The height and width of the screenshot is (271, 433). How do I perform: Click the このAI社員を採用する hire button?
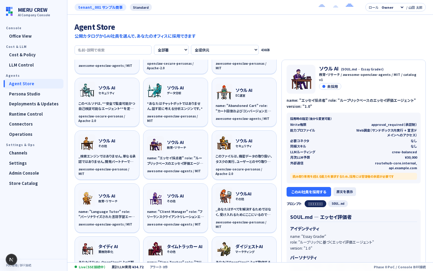(309, 192)
